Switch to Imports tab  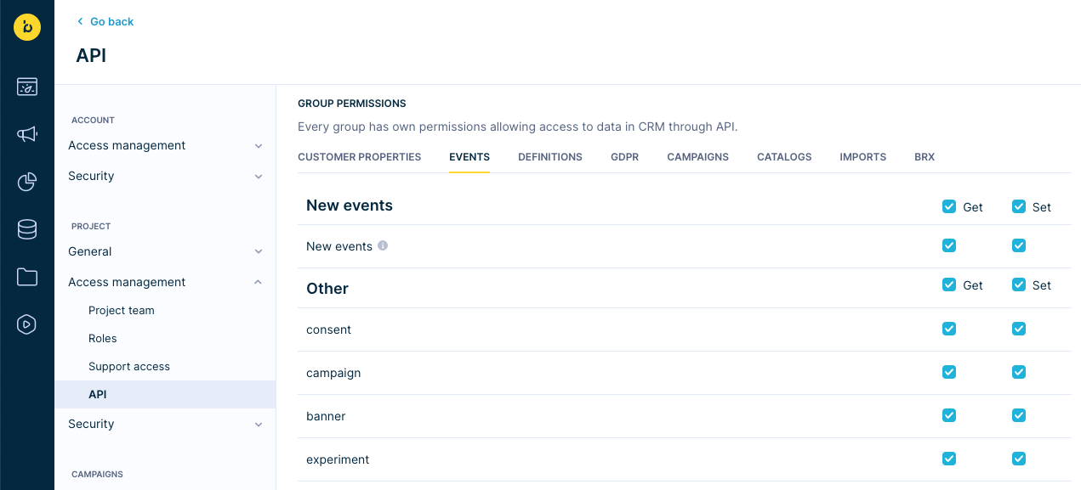(862, 157)
